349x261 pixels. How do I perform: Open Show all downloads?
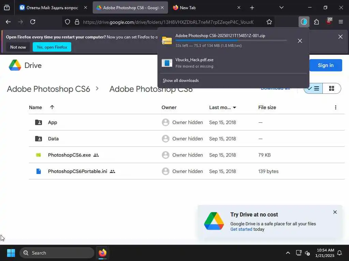coord(181,81)
